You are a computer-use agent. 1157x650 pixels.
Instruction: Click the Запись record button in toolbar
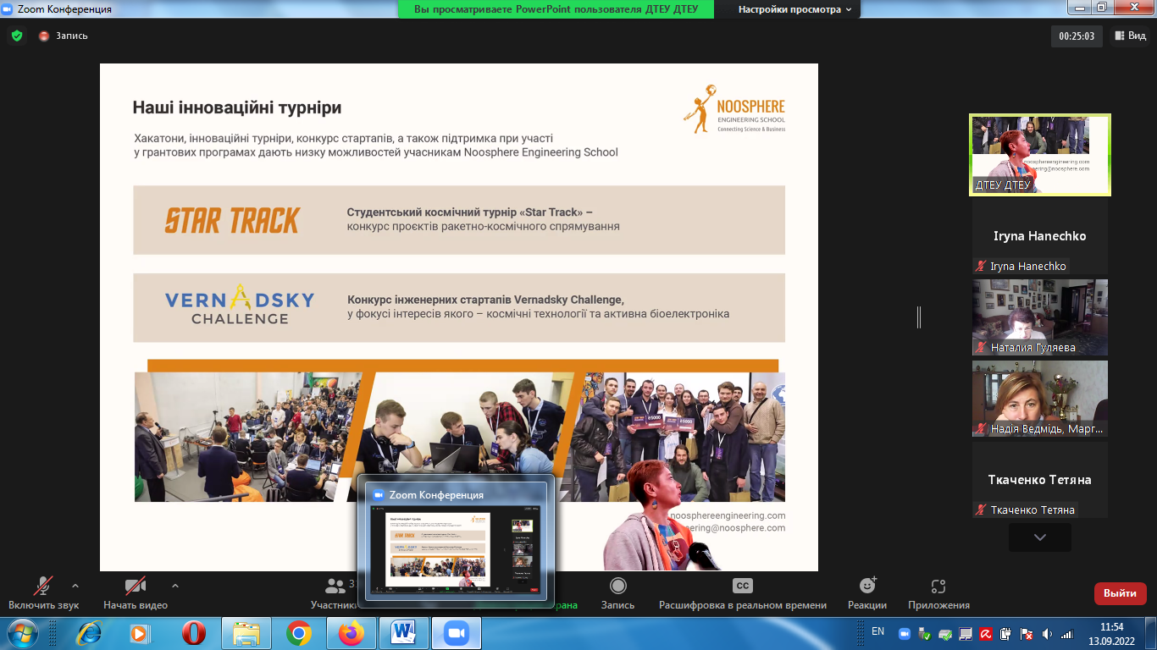(617, 592)
